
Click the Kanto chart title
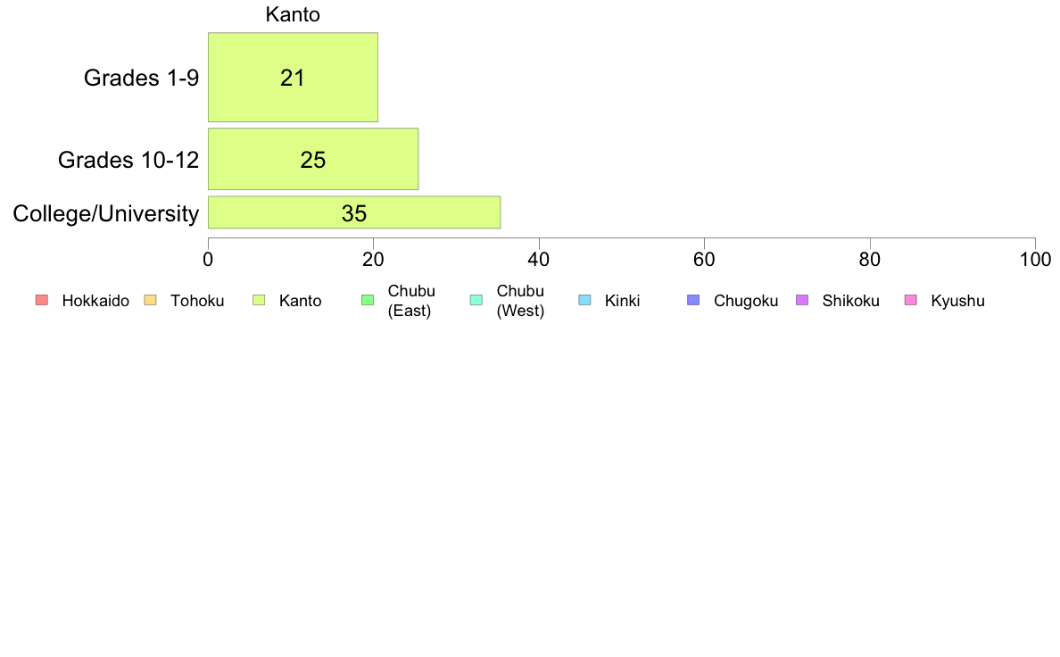click(x=293, y=14)
